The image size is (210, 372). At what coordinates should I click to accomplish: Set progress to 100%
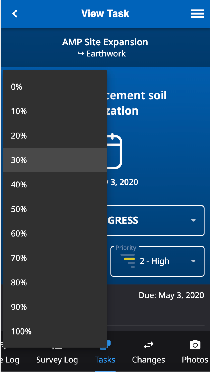tap(55, 331)
